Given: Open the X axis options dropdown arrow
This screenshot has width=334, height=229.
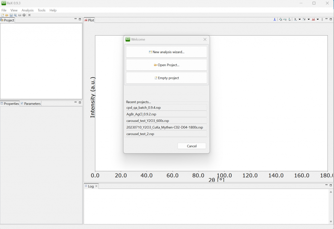Looking at the screenshot, I should click(x=300, y=19).
